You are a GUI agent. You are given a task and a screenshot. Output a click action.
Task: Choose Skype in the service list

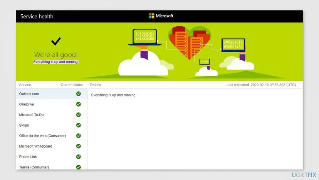coord(52,125)
